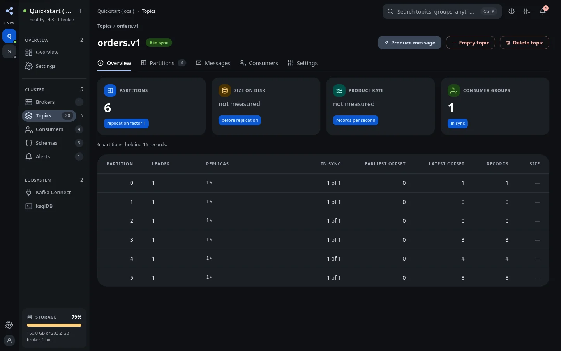Open the topic Settings tab
The image size is (561, 351).
(302, 63)
